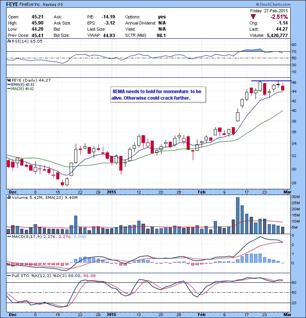Click the 80 tick on stochastic axis
Viewport: 306px width, 318px height.
pos(294,282)
